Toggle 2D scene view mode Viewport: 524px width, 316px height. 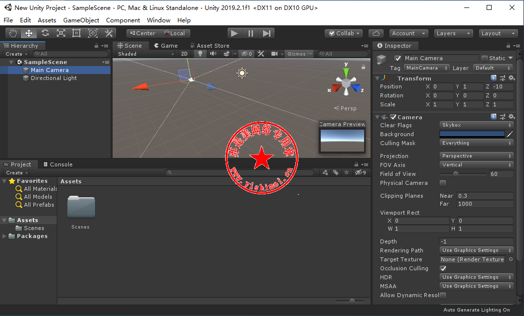pos(184,54)
